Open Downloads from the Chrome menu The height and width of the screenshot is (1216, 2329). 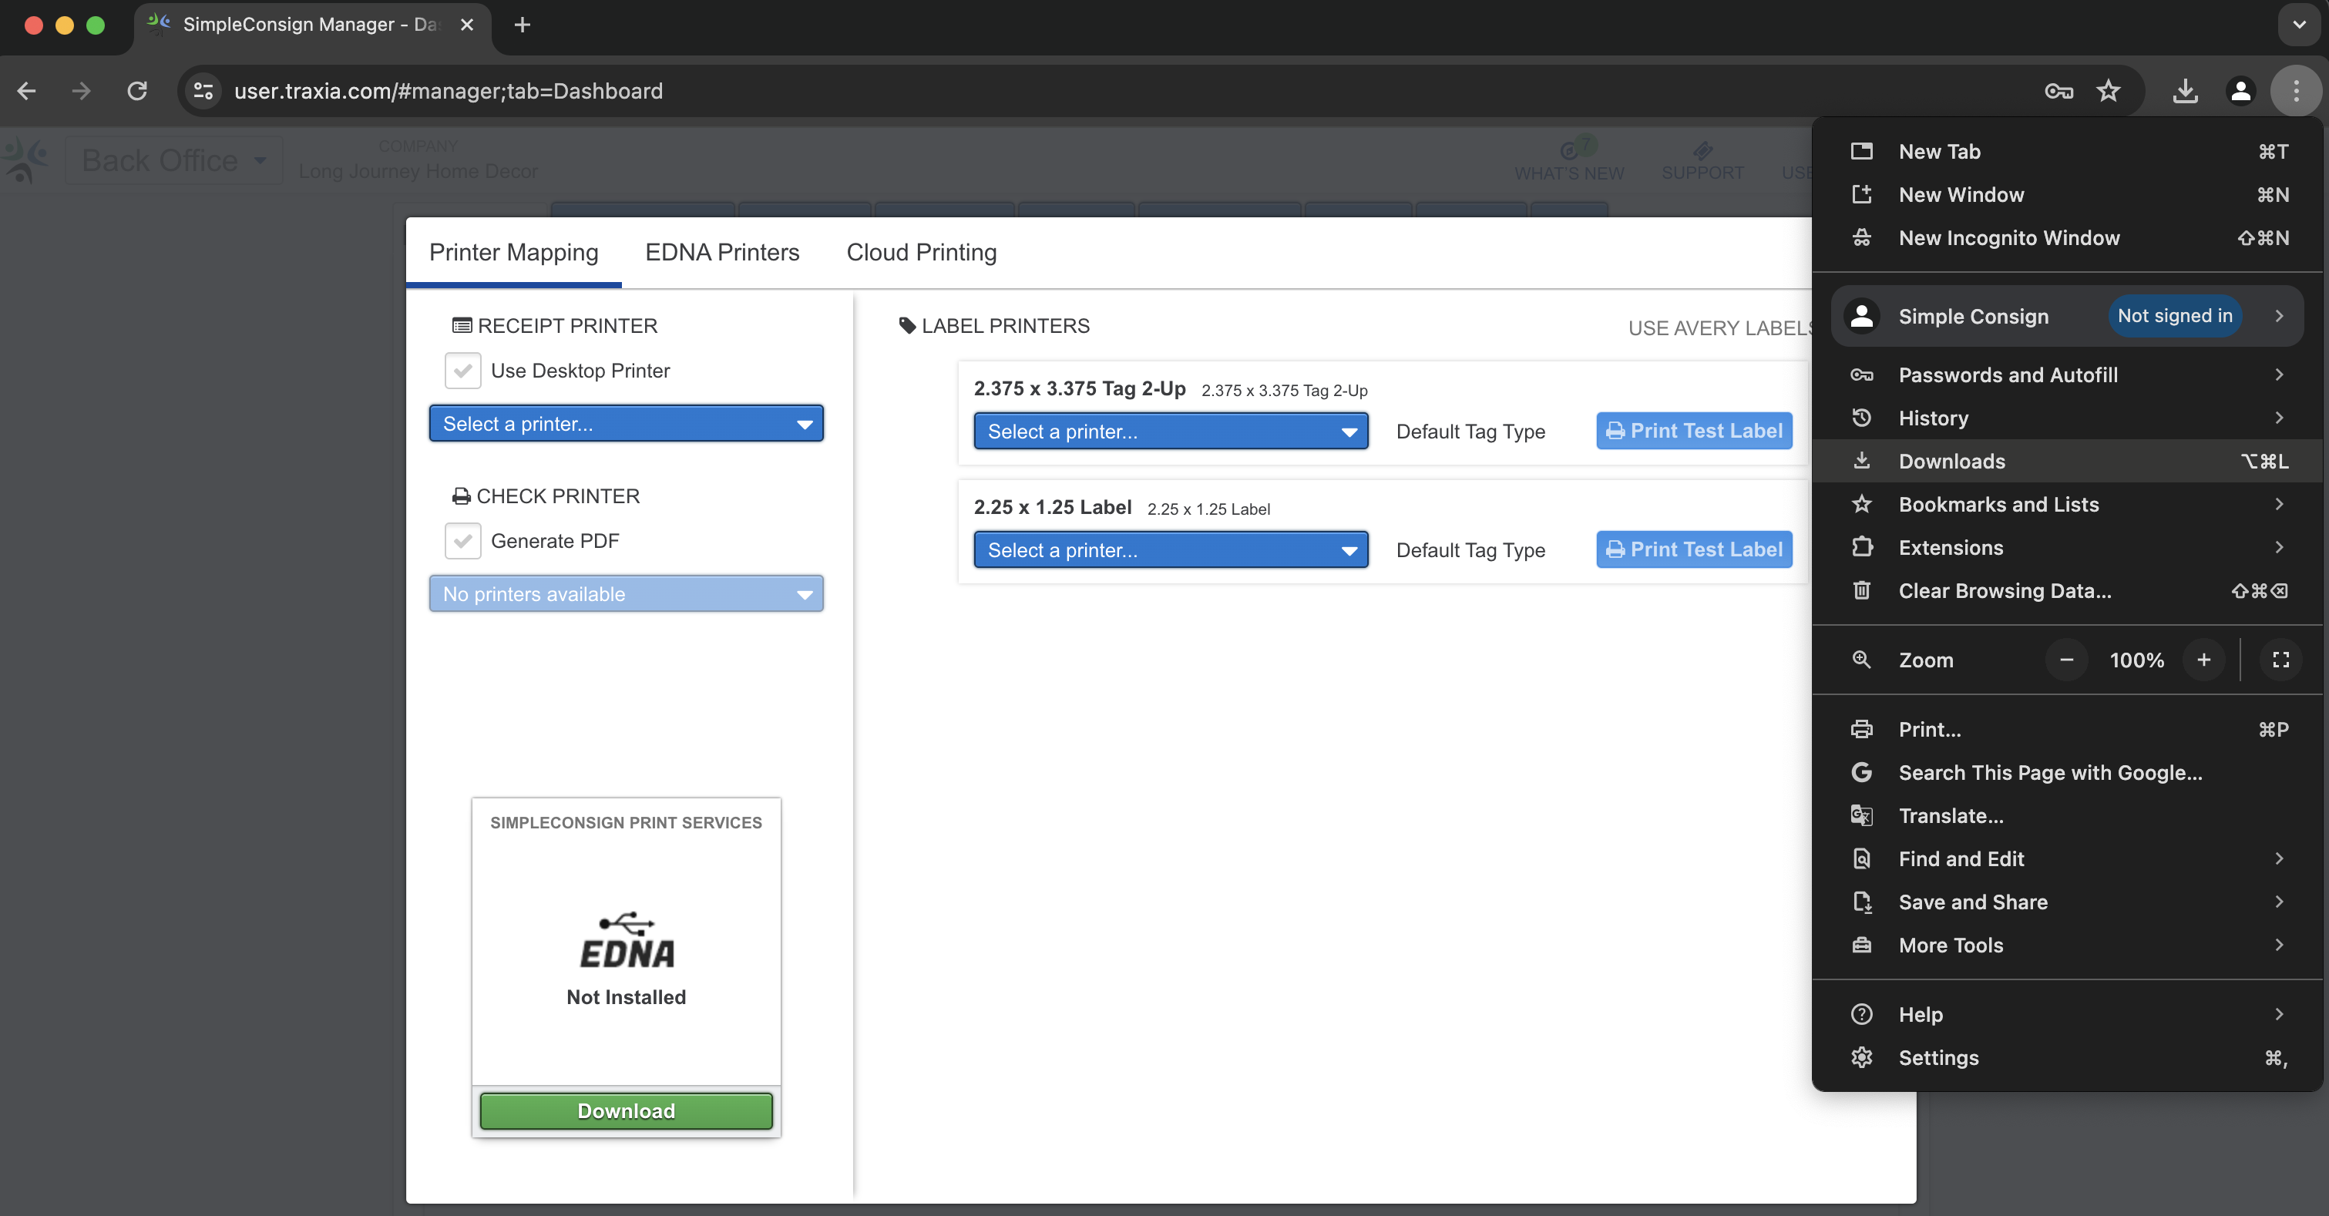2067,461
